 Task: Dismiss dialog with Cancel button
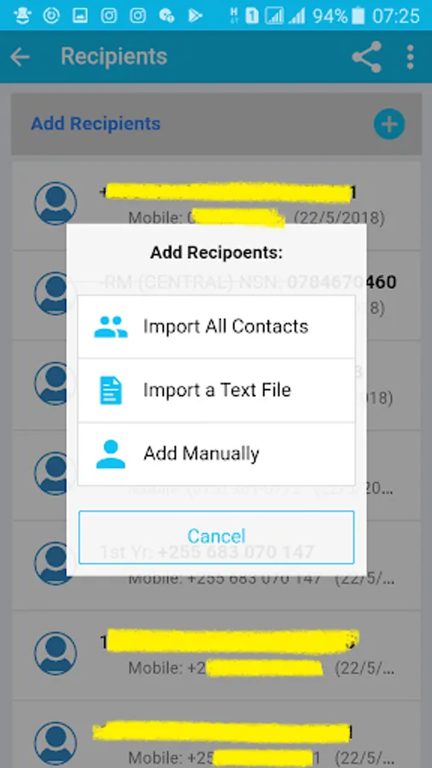[x=217, y=537]
